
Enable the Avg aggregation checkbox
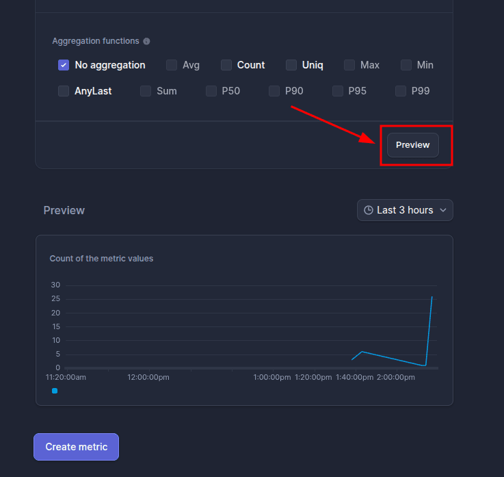coord(172,65)
